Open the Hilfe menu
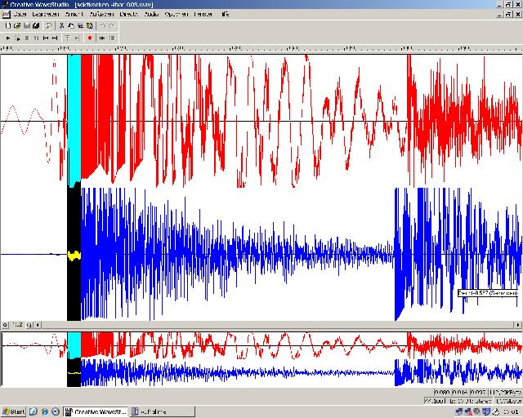 (226, 15)
